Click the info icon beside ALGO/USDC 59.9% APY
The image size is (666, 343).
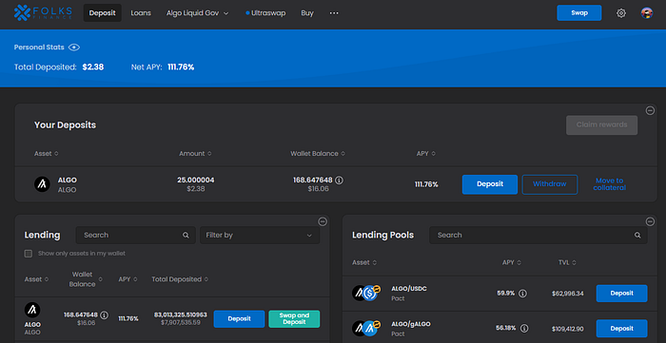523,294
